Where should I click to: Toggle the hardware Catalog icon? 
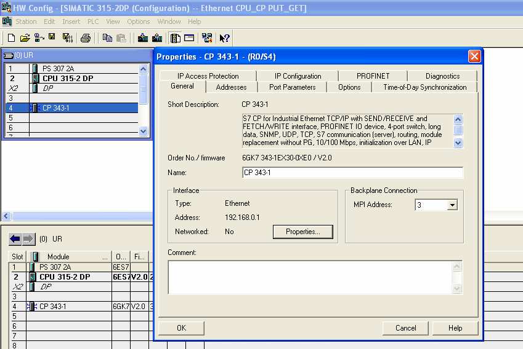175,38
